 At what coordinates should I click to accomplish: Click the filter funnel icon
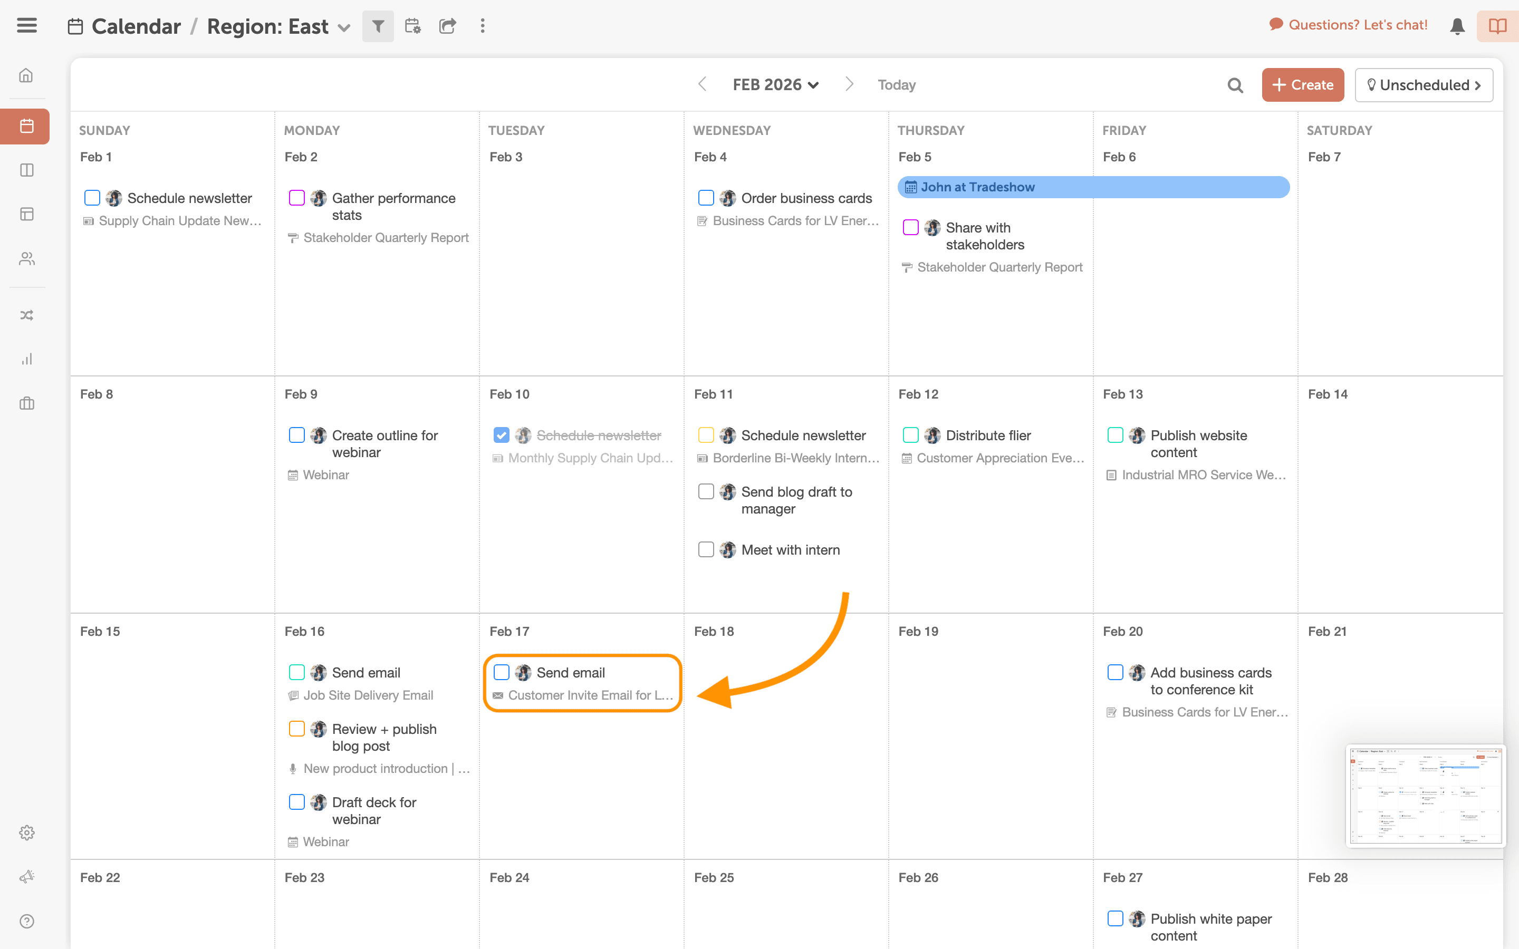tap(378, 26)
